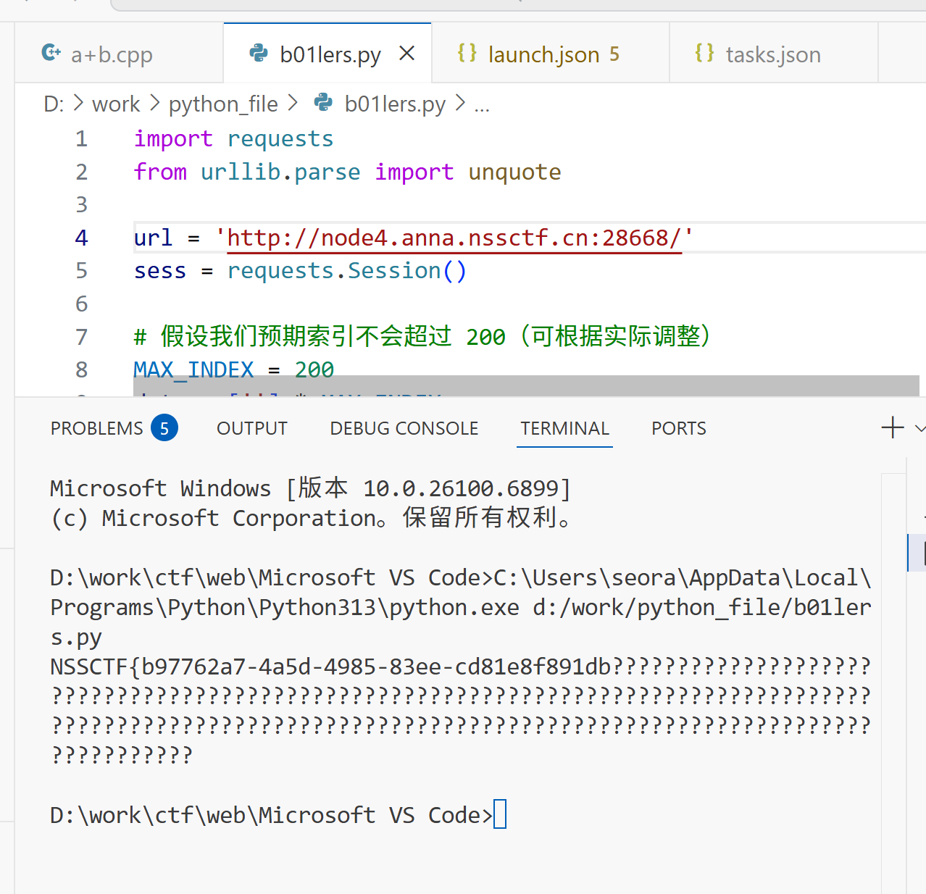
Task: Open the DEBUG CONSOLE panel tab
Action: click(404, 428)
